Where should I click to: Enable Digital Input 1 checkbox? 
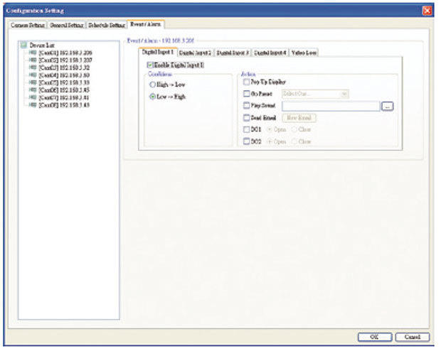click(141, 65)
